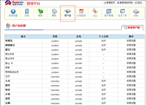Click the 用户组权限 heading box icon
Screen dimensions: 146x106
click(8, 26)
